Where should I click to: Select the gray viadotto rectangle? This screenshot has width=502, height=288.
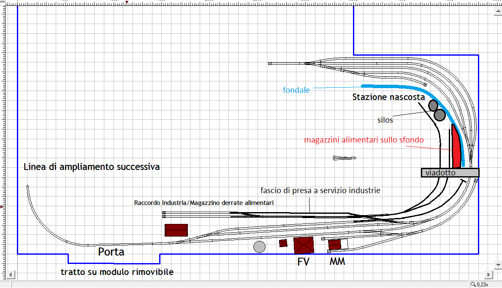(450, 172)
